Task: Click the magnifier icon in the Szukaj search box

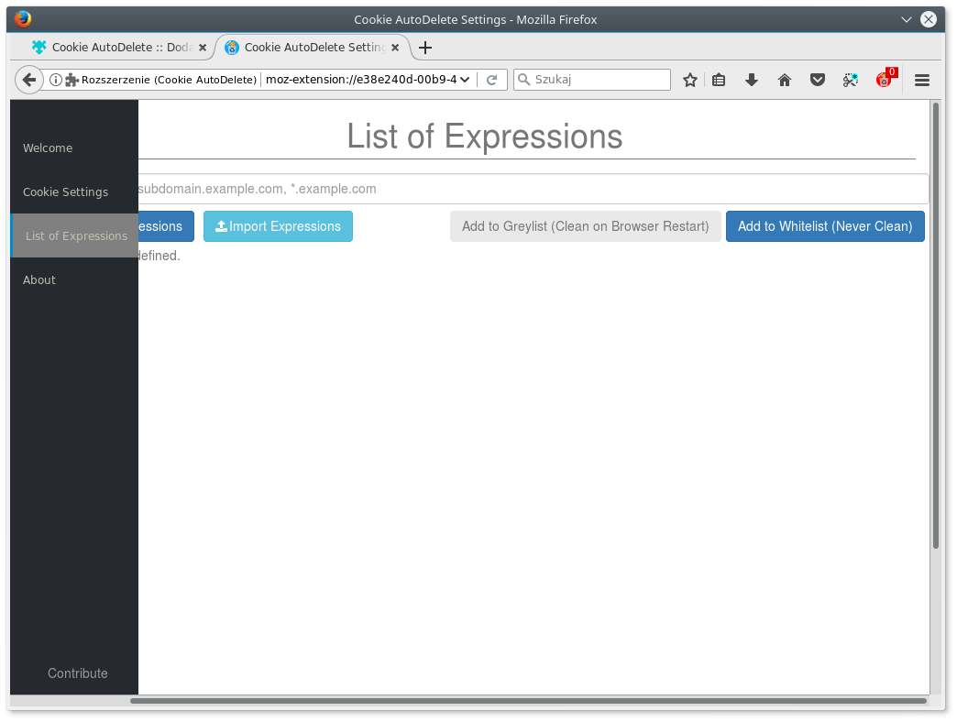Action: pyautogui.click(x=523, y=80)
